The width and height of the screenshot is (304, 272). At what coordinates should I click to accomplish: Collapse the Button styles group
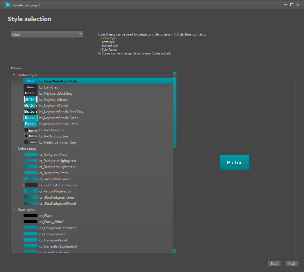14,75
